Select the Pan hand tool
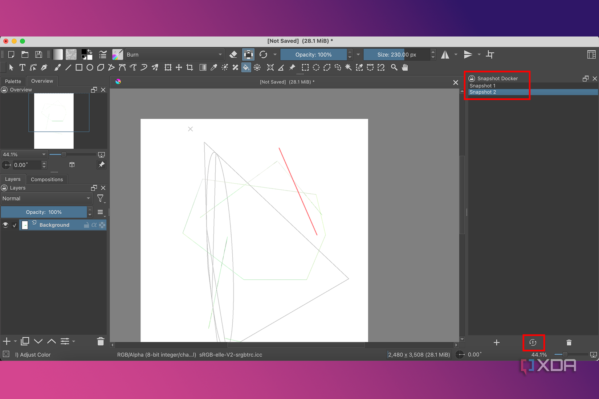The width and height of the screenshot is (599, 399). pyautogui.click(x=405, y=67)
